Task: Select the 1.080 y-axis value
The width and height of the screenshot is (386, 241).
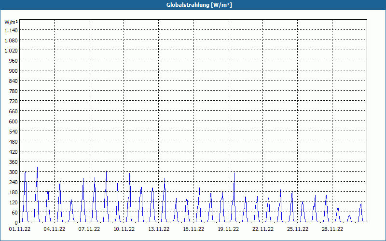Action: click(11, 40)
